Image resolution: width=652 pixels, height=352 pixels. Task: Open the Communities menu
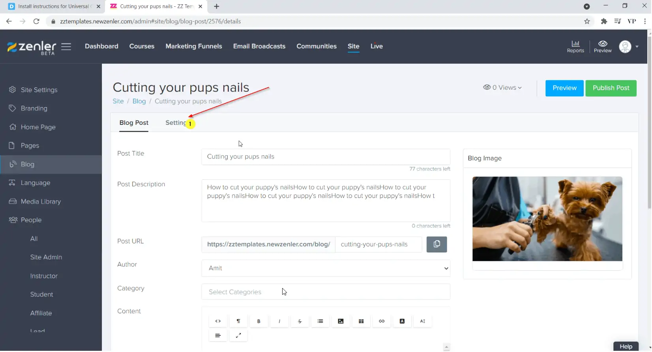pyautogui.click(x=317, y=46)
